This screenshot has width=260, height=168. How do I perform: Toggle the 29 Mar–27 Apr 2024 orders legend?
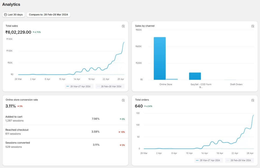pos(209,160)
